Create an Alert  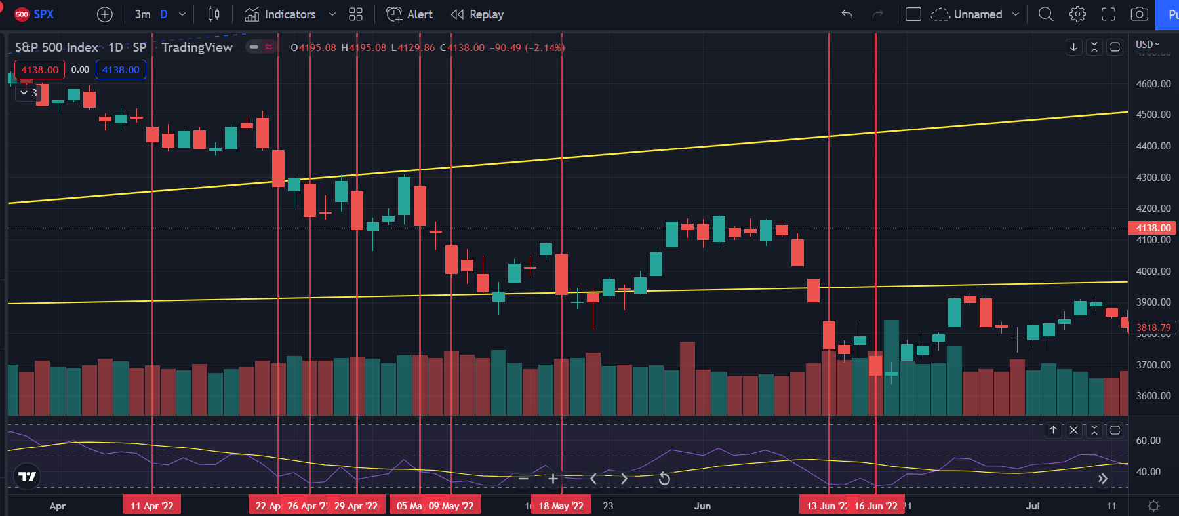(410, 14)
